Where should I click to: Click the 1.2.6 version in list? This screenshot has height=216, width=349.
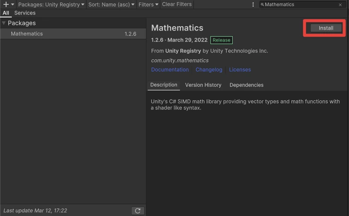pos(130,34)
